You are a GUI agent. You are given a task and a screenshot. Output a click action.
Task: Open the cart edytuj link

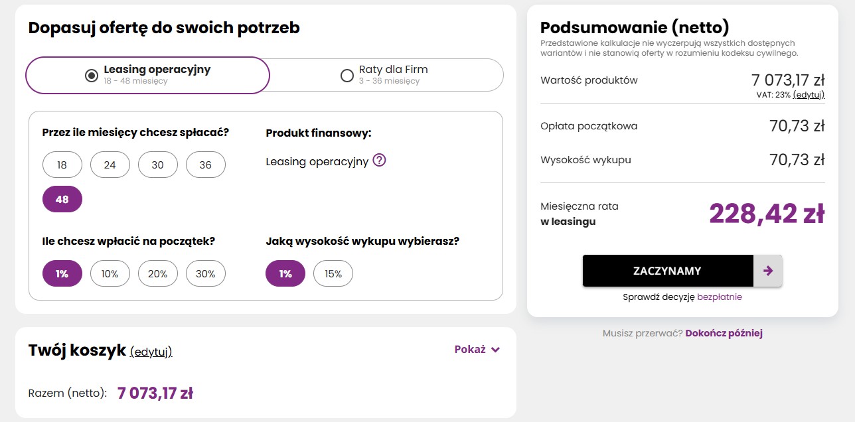[151, 352]
